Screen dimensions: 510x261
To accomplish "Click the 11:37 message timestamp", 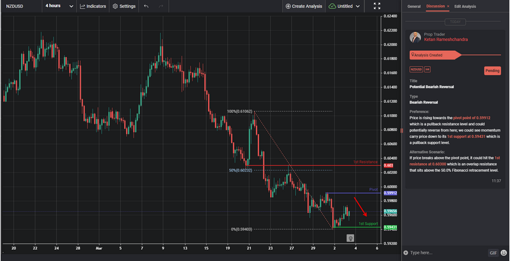I will (496, 181).
